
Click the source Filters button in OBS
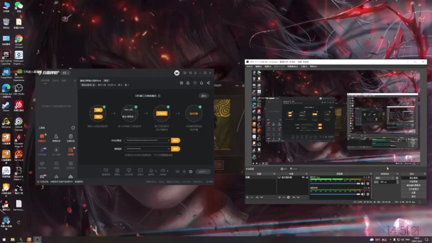[294, 169]
